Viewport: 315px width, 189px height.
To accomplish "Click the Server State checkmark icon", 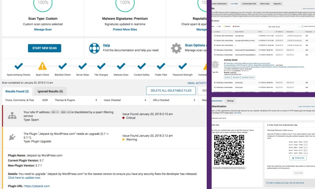I will pyautogui.click(x=82, y=66).
